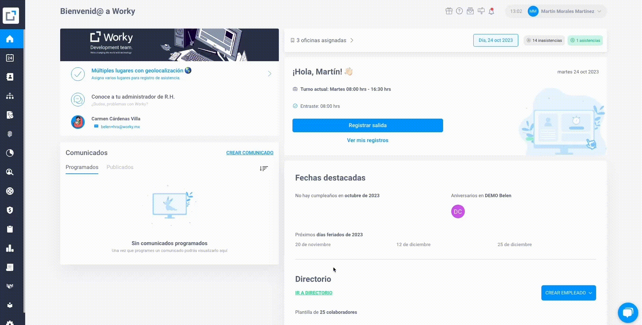Click the help question mark icon

[x=459, y=11]
